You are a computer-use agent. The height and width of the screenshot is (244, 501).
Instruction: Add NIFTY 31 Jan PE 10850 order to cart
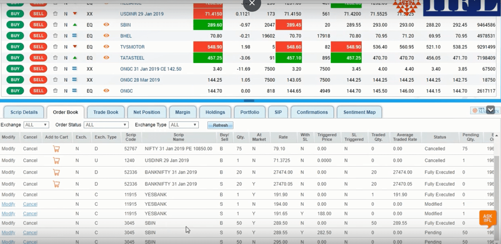(56, 149)
